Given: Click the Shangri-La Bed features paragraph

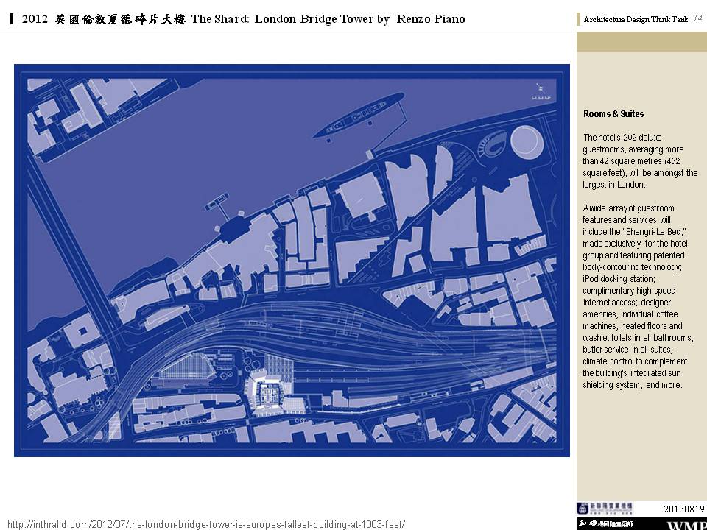Looking at the screenshot, I should click(x=638, y=297).
